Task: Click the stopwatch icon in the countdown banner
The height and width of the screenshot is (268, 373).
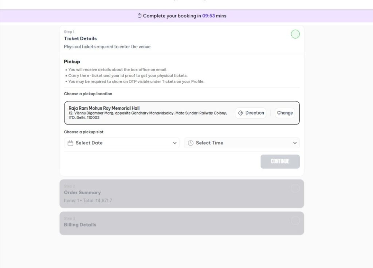Action: tap(139, 16)
